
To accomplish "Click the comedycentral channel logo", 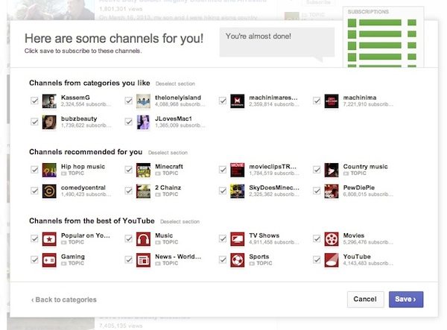I will point(49,191).
